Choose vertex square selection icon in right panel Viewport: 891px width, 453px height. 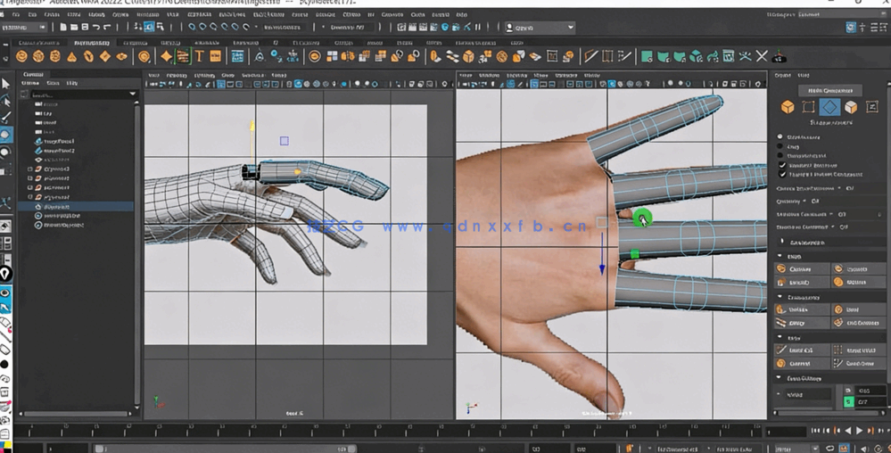coord(808,107)
